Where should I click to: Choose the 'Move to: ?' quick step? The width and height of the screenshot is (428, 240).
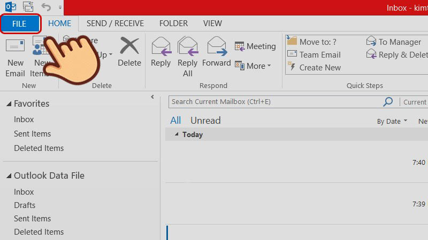(x=312, y=42)
